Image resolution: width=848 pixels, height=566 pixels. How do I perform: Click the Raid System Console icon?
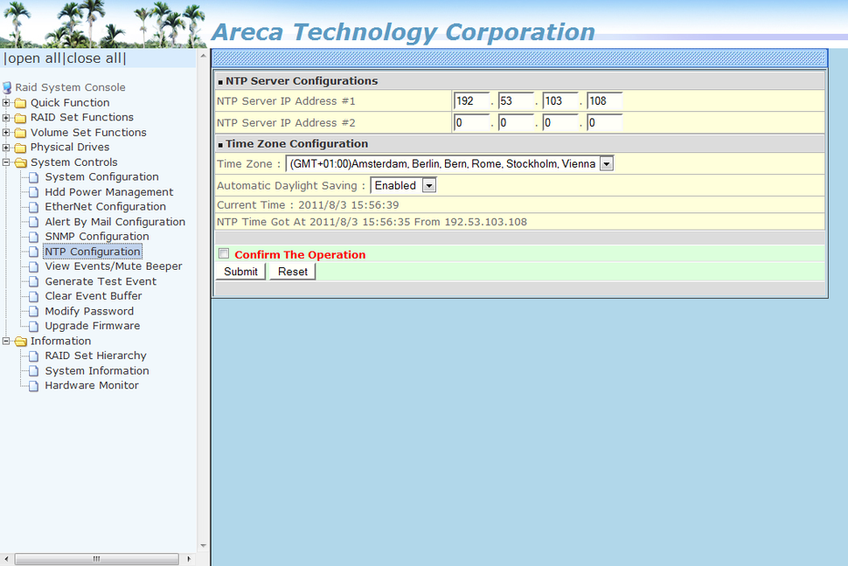tap(7, 87)
